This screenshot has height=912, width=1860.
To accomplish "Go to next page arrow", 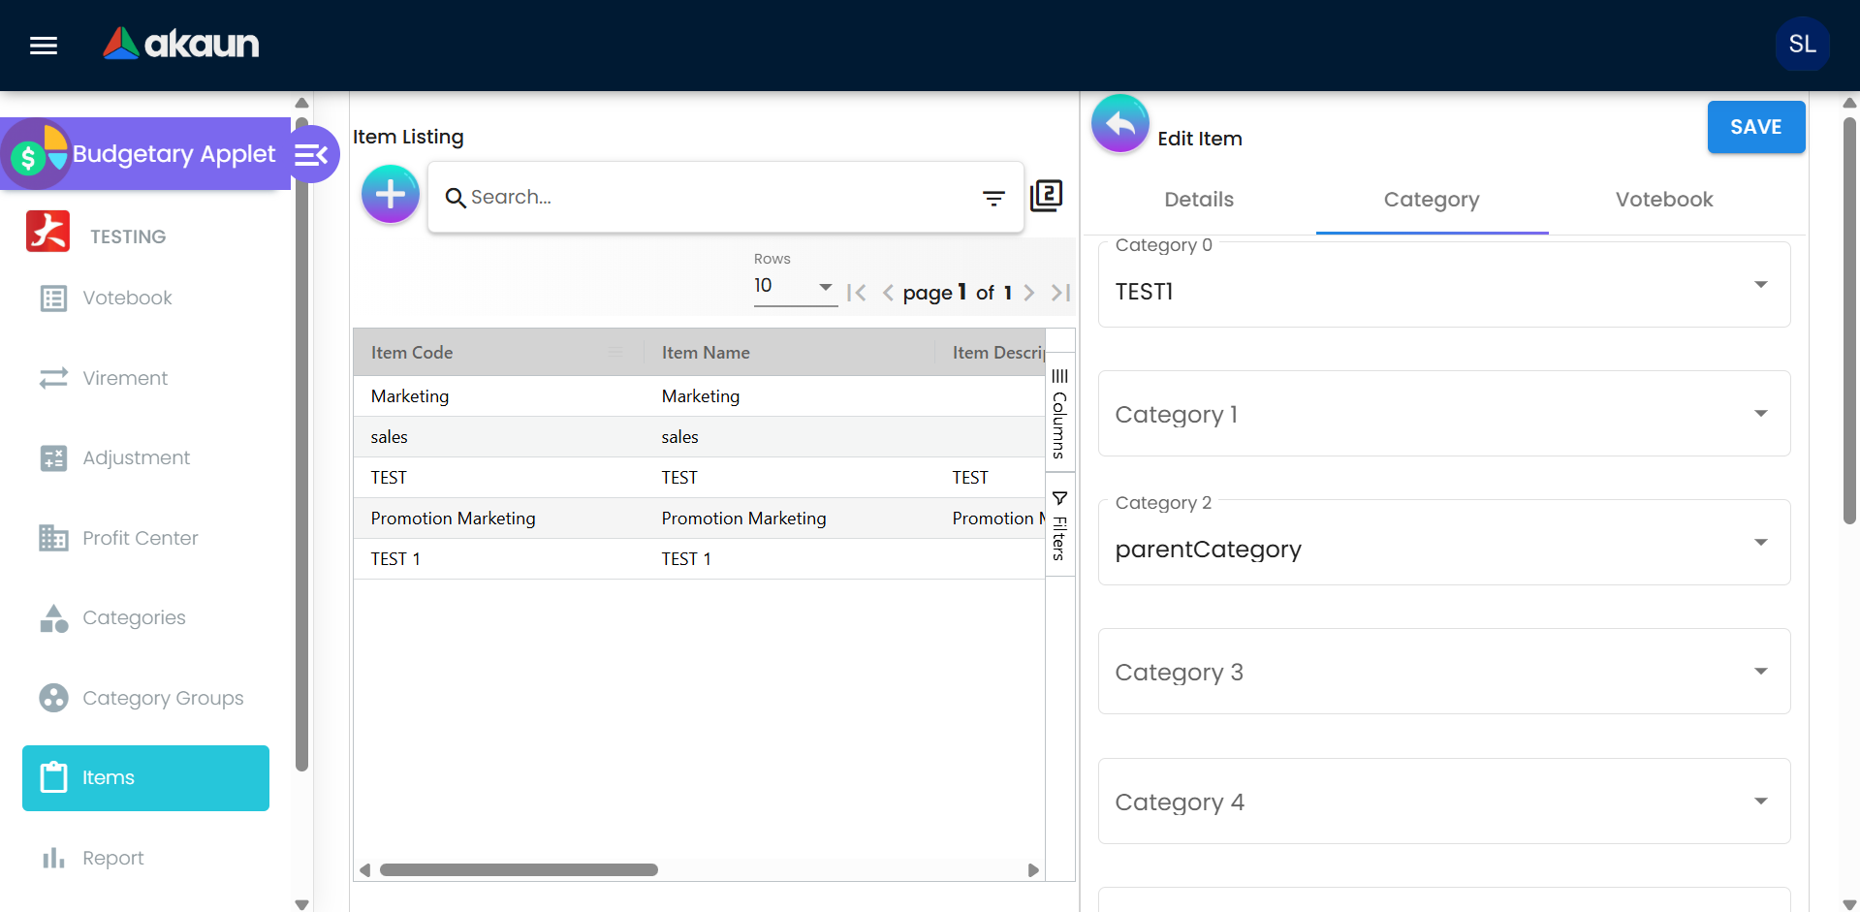I will coord(1029,293).
